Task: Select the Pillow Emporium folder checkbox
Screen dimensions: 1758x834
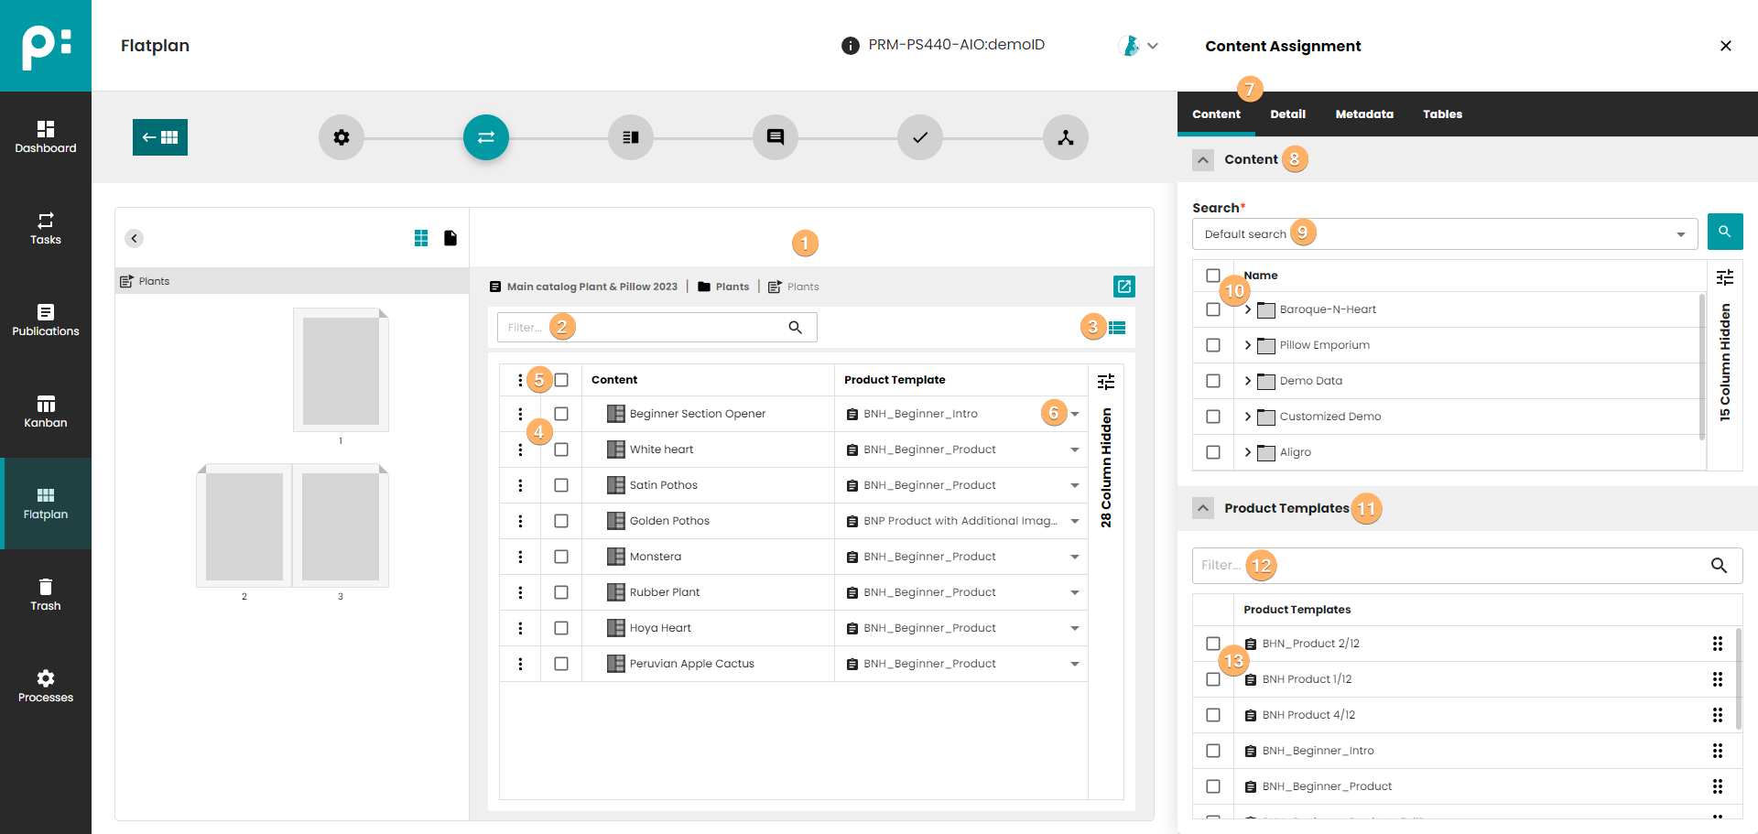Action: click(1213, 345)
